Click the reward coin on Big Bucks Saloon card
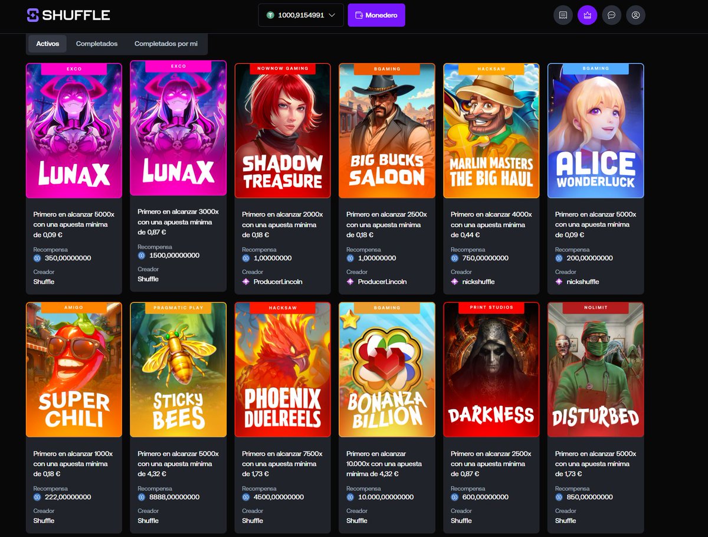Screen dimensions: 708x537 coord(350,258)
